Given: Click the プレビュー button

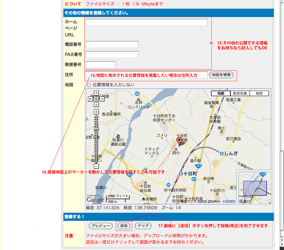Looking at the screenshot, I should click(101, 226).
